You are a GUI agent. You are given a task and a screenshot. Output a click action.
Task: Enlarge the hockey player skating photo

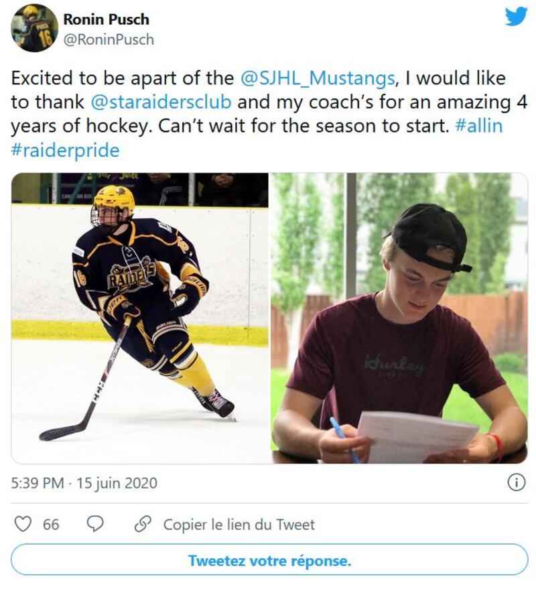140,318
